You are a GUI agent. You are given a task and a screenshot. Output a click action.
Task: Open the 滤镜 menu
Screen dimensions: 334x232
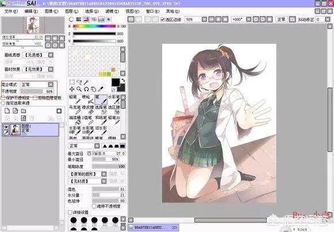(112, 11)
